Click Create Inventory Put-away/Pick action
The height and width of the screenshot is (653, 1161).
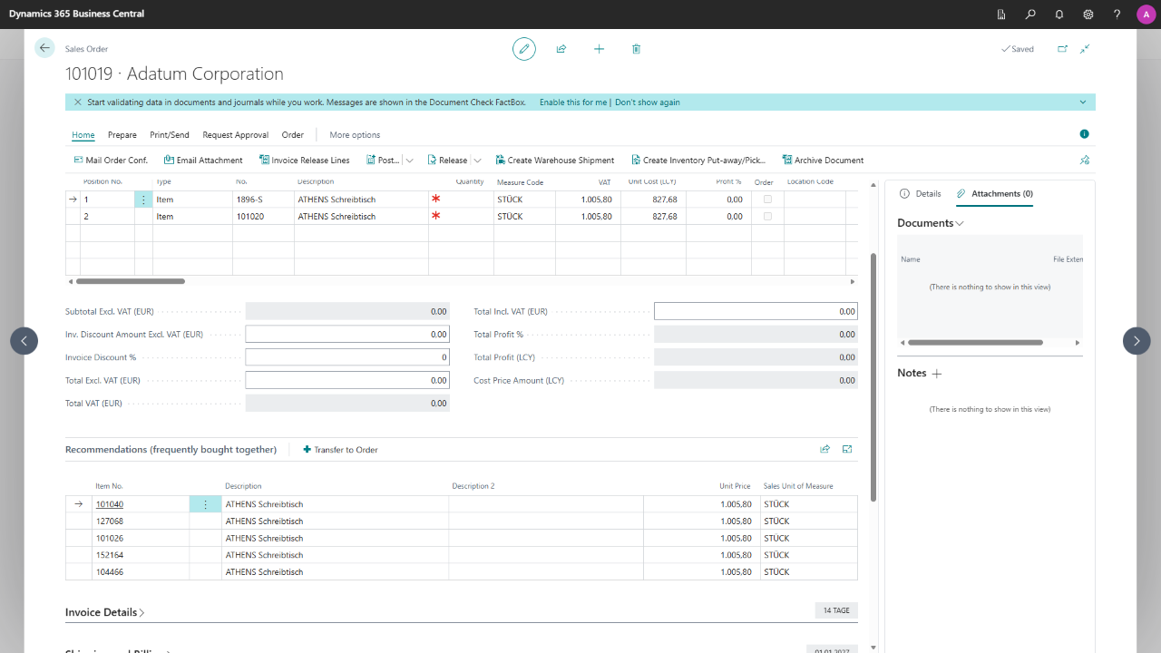click(698, 161)
